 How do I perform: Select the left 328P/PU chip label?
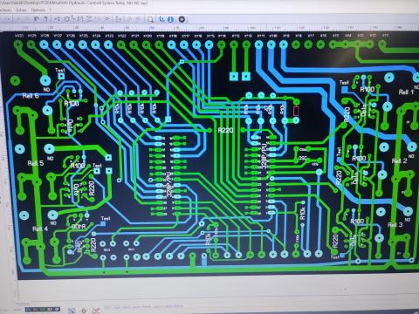coord(169,184)
